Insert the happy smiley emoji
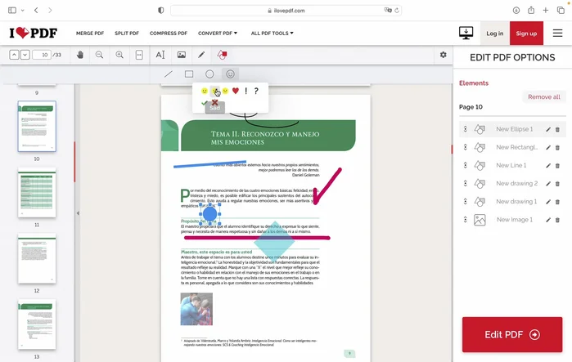This screenshot has width=572, height=362. click(205, 91)
